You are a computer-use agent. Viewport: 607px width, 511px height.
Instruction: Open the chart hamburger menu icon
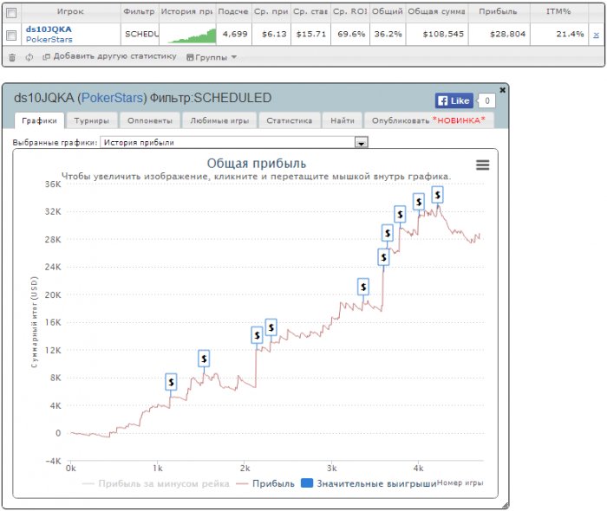[482, 165]
